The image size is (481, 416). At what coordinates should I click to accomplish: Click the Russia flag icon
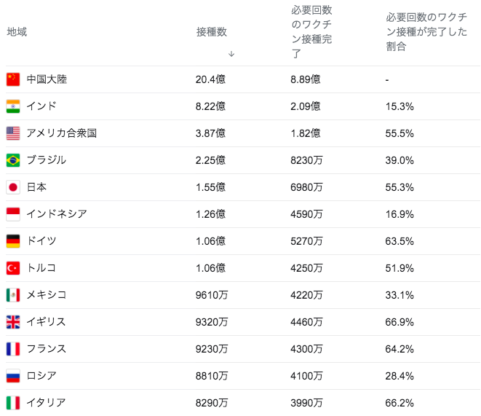(13, 376)
